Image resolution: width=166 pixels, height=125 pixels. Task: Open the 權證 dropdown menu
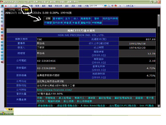tap(51, 6)
